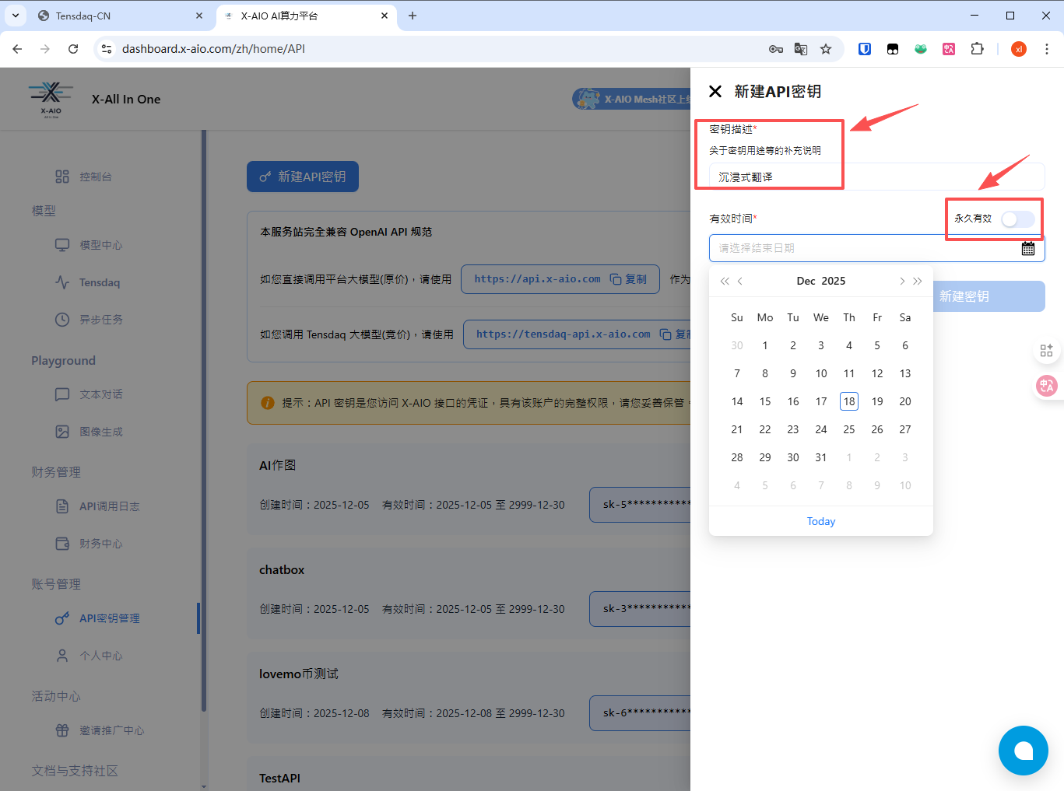Go to next year in calendar
Screen dimensions: 1064x791
[x=918, y=282]
